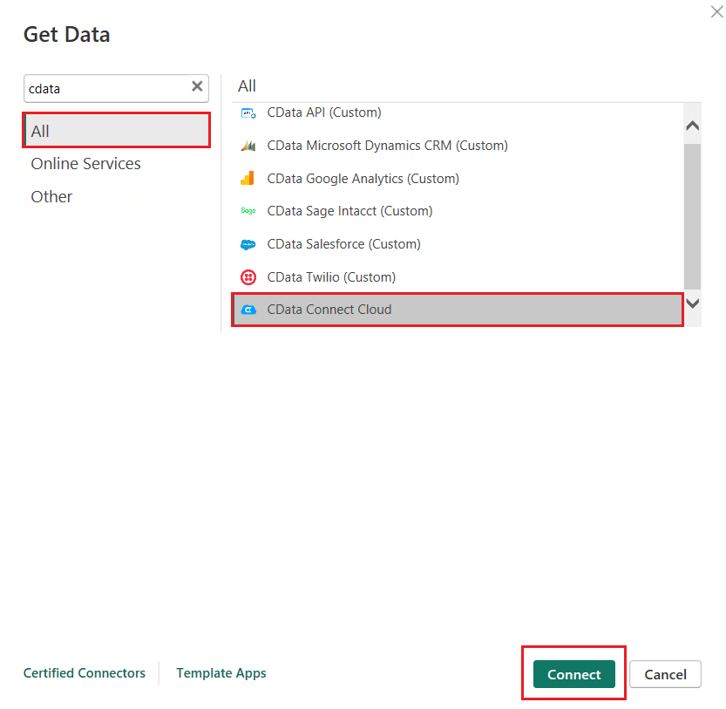The width and height of the screenshot is (726, 709).
Task: Switch to the Online Services category
Action: 85,163
